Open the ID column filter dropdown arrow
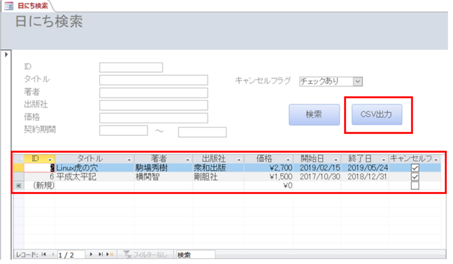 coord(49,159)
